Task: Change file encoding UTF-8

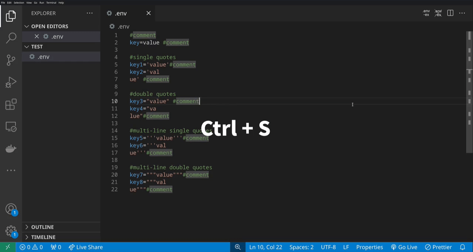Action: tap(329, 247)
